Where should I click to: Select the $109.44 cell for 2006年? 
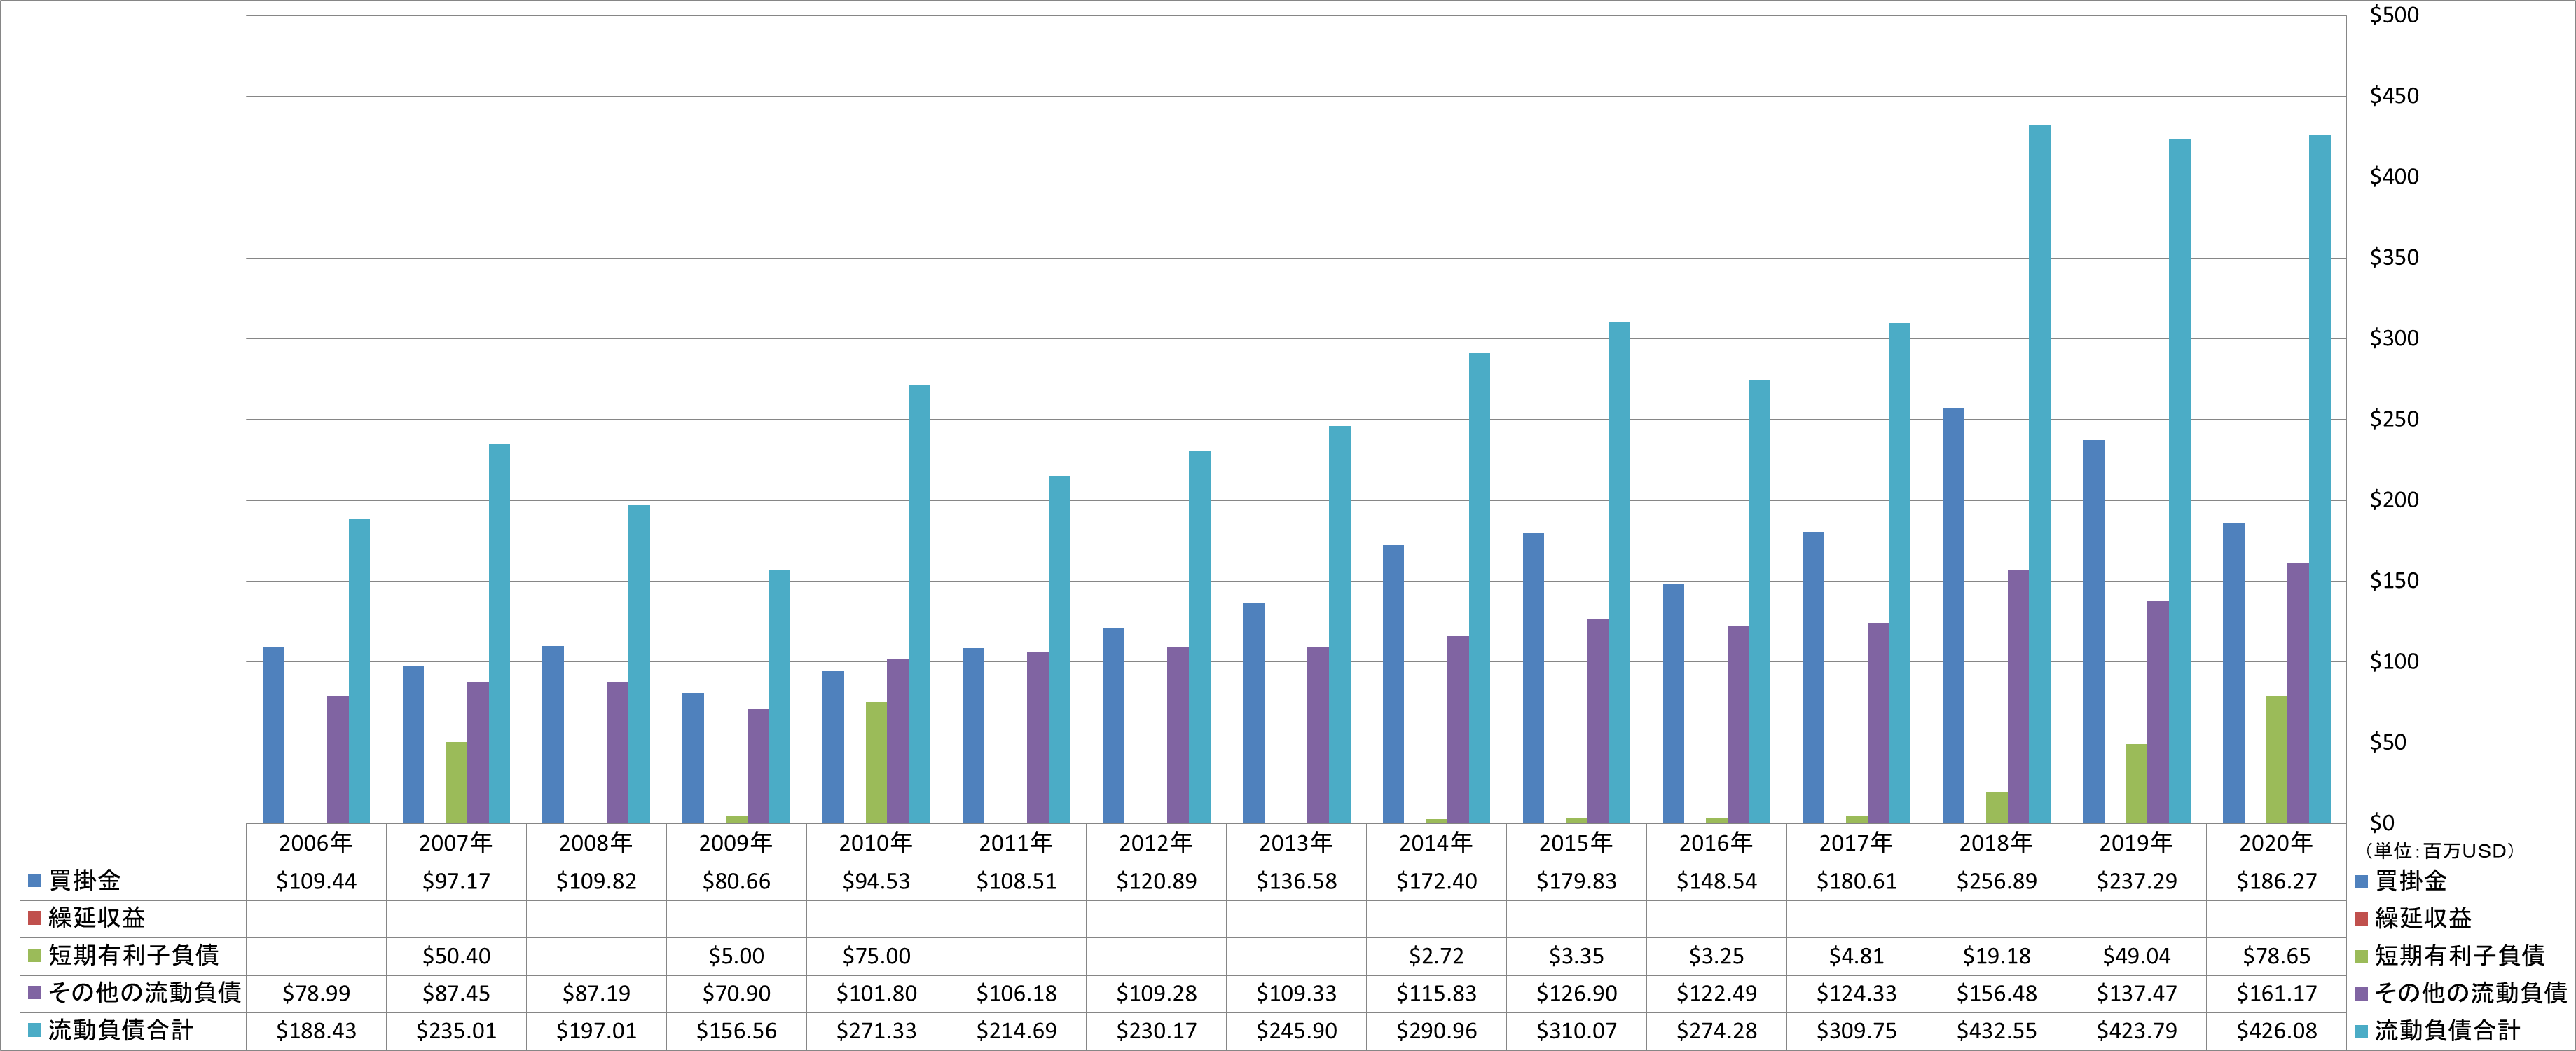coord(316,882)
